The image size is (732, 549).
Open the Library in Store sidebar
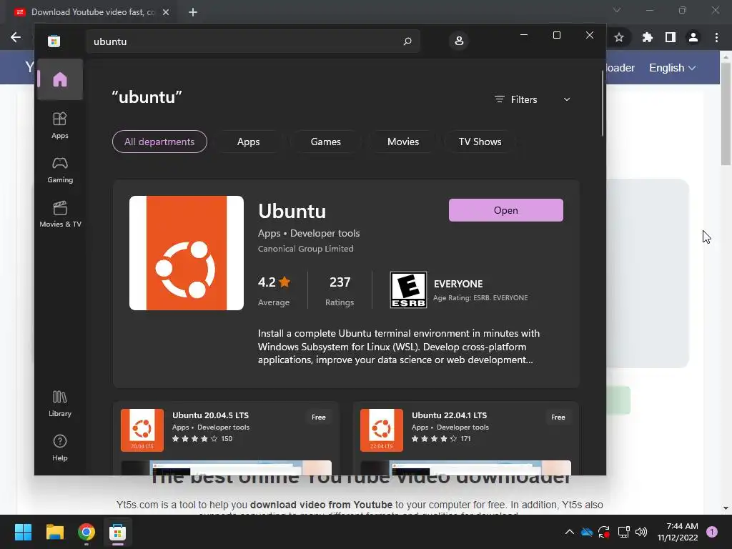tap(60, 404)
